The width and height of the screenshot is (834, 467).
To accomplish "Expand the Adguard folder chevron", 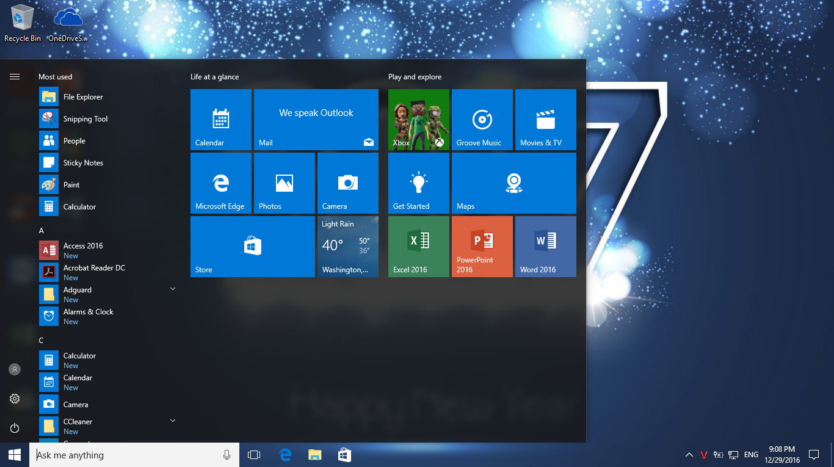I will 172,289.
